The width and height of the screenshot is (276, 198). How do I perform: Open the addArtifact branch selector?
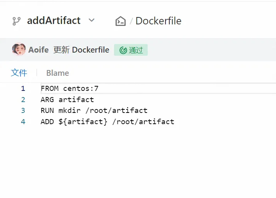[54, 20]
